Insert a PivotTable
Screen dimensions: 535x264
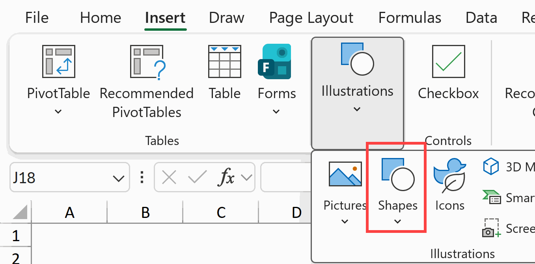(x=58, y=73)
